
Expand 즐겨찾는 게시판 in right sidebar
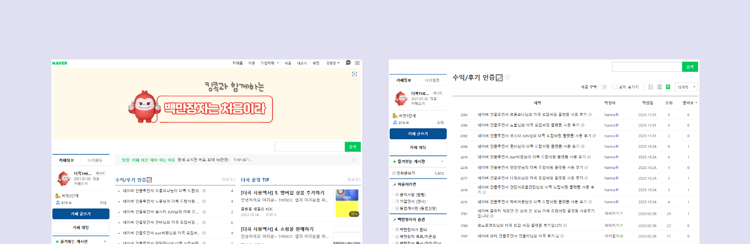coord(442,161)
